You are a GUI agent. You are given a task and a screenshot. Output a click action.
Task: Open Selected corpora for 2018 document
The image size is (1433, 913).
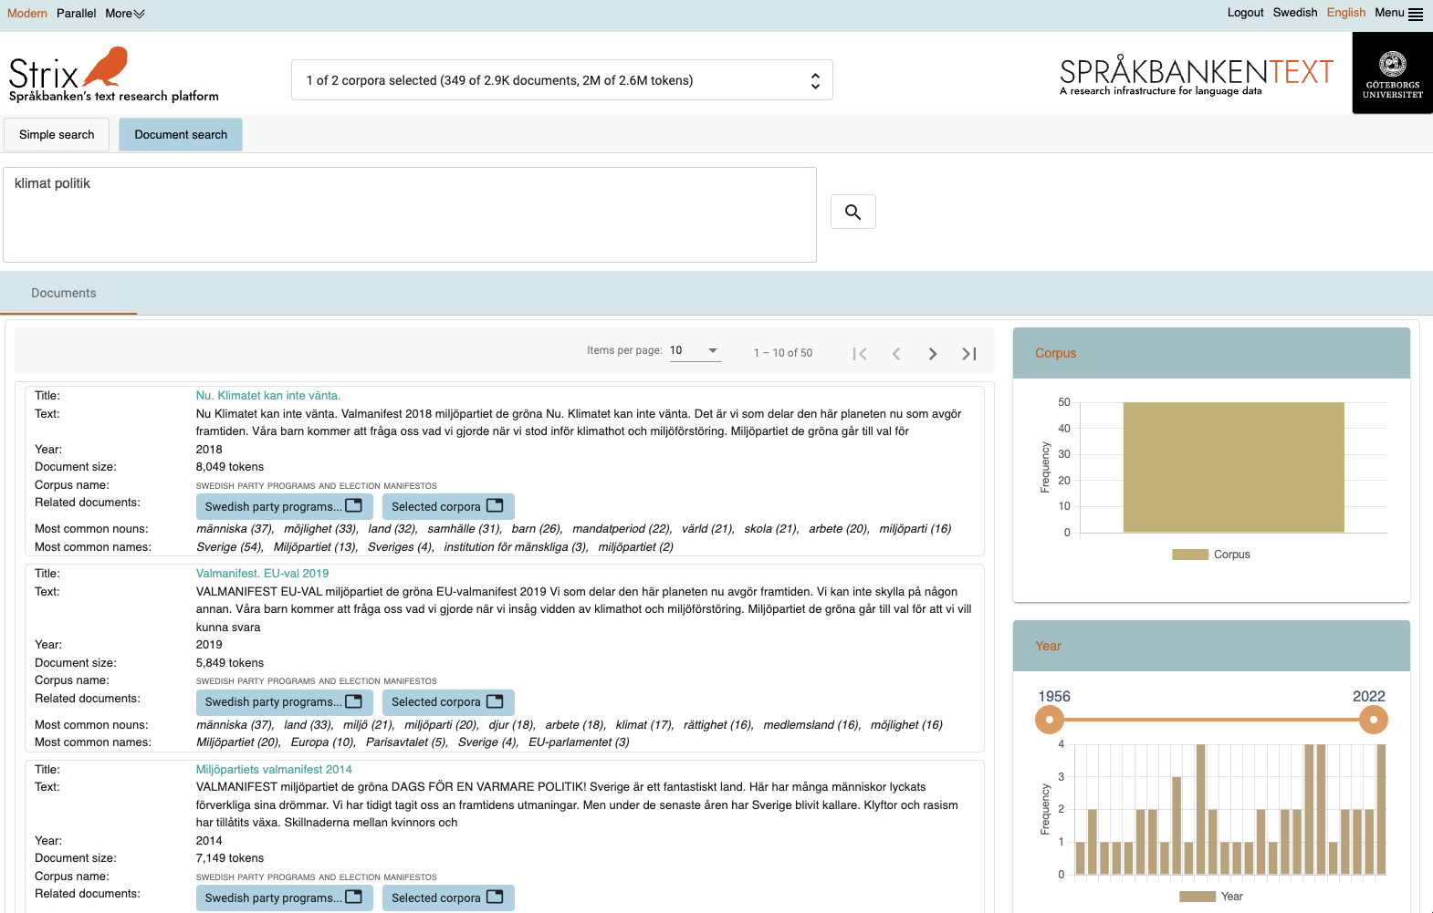448,506
